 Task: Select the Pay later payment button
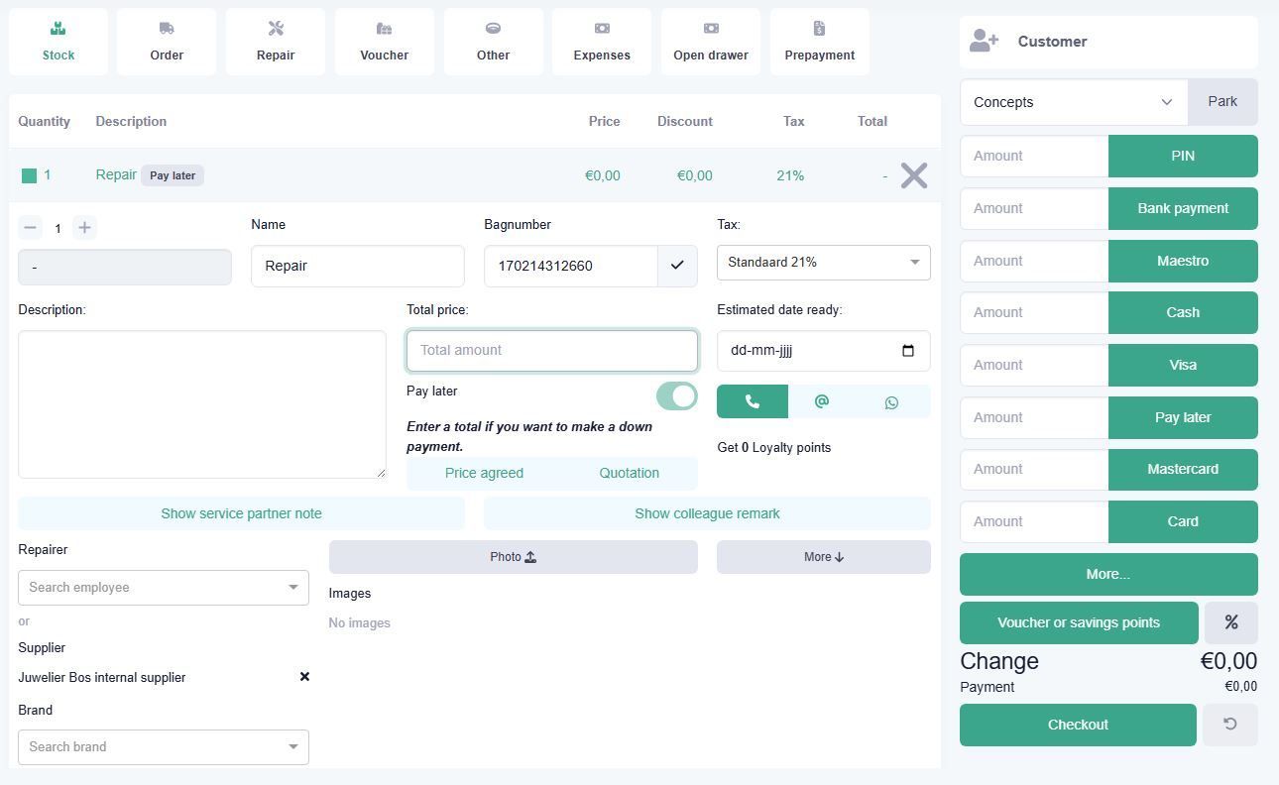tap(1183, 417)
